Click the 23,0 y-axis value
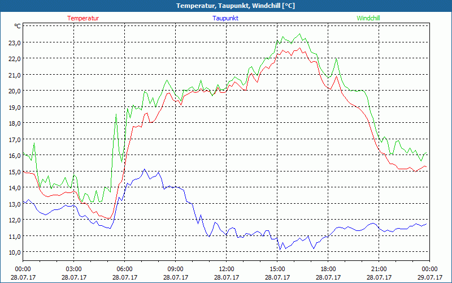The width and height of the screenshot is (452, 283). tap(15, 43)
